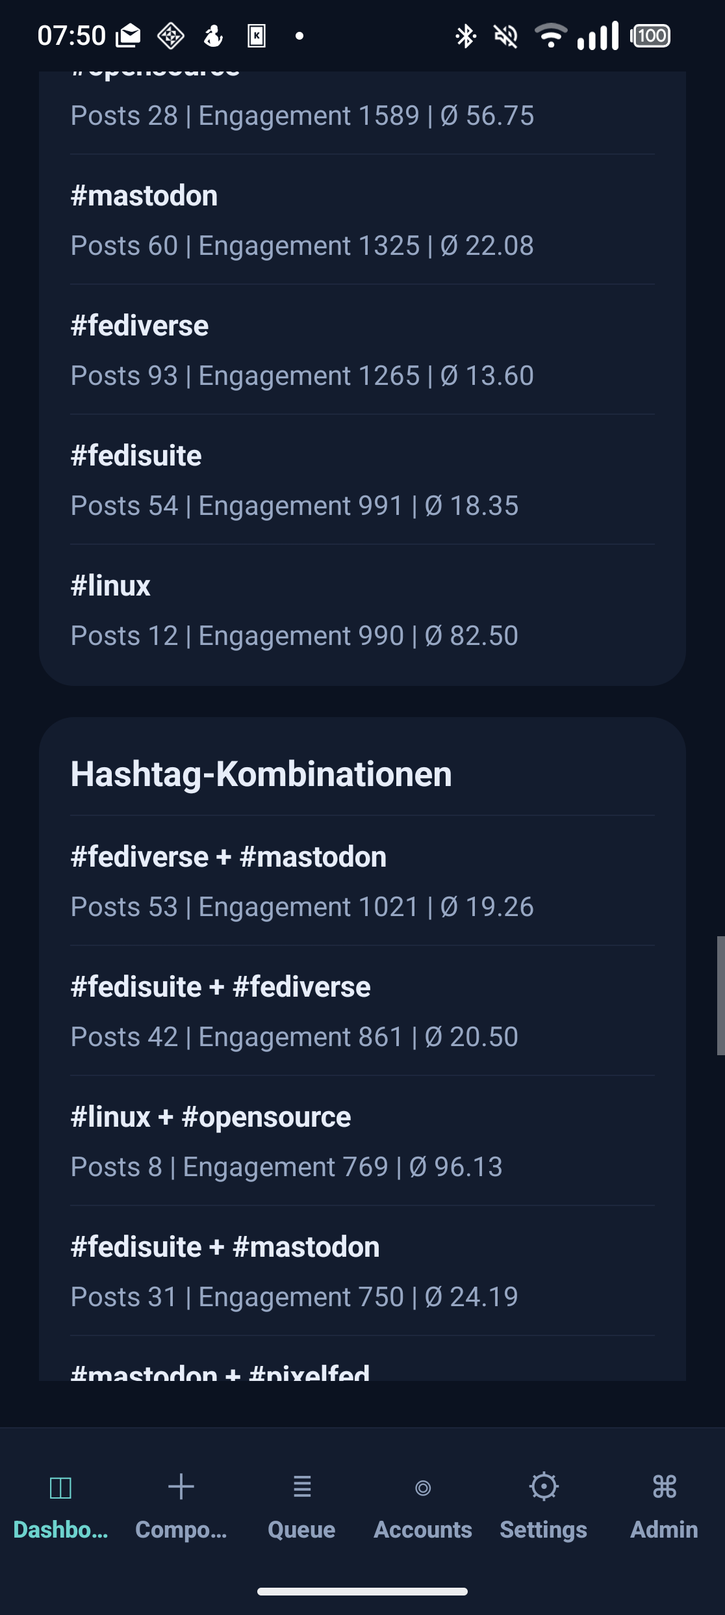Switch to the Queue tab label
The image size is (725, 1615).
pos(302,1530)
